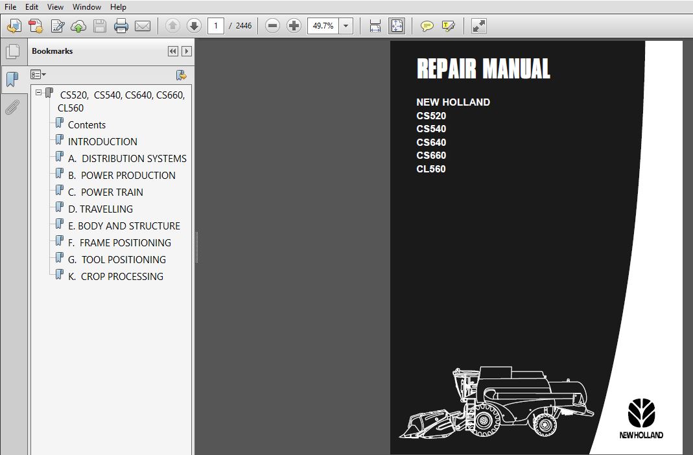Jump to A. DISTRIBUTION SYSTEMS bookmark
This screenshot has width=693, height=455.
click(x=127, y=159)
